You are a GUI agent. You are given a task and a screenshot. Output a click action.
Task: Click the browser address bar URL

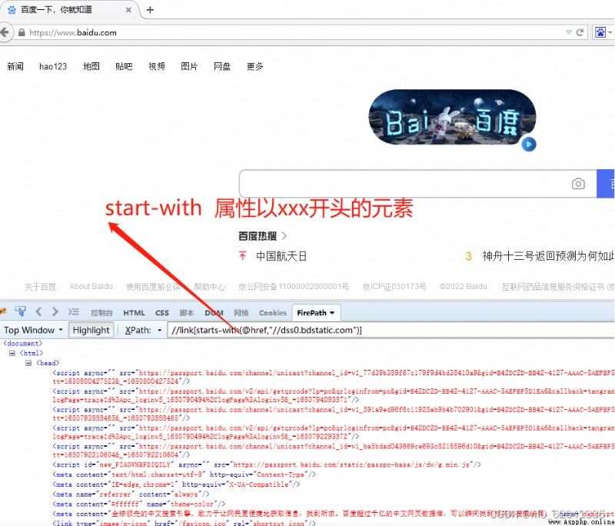pos(73,32)
